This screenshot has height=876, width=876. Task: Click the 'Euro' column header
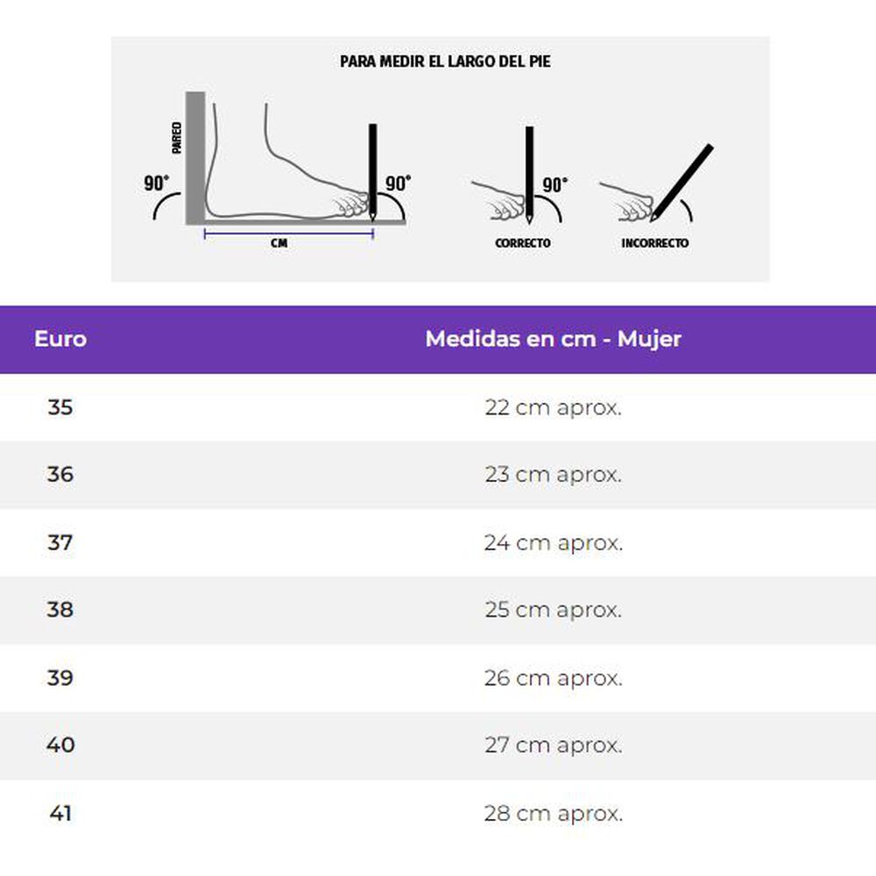tap(60, 339)
